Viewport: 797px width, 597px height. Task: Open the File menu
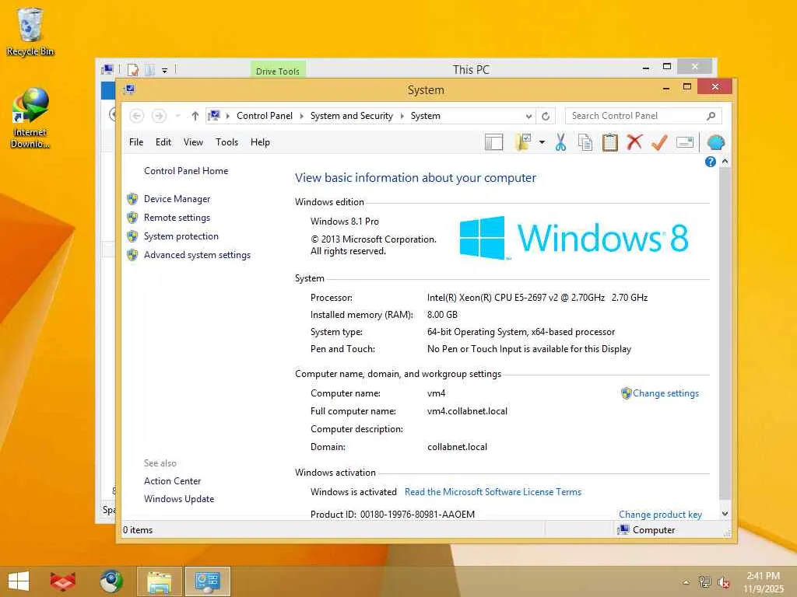pyautogui.click(x=136, y=142)
